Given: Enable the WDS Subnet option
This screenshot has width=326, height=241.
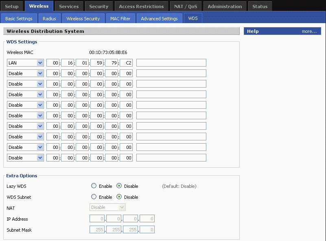Looking at the screenshot, I should (94, 197).
